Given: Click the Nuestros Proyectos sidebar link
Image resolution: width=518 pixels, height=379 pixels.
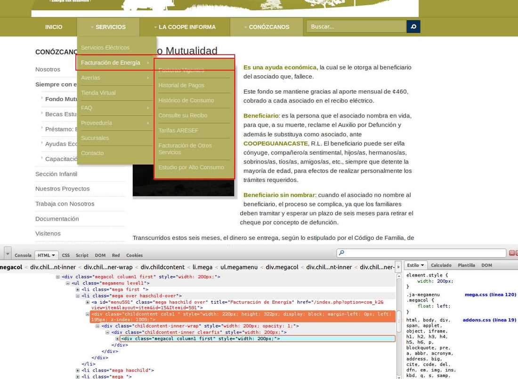Looking at the screenshot, I should tap(63, 189).
